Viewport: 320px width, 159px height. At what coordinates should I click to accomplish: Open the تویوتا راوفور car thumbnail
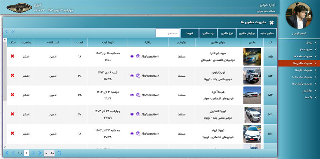tap(252, 76)
